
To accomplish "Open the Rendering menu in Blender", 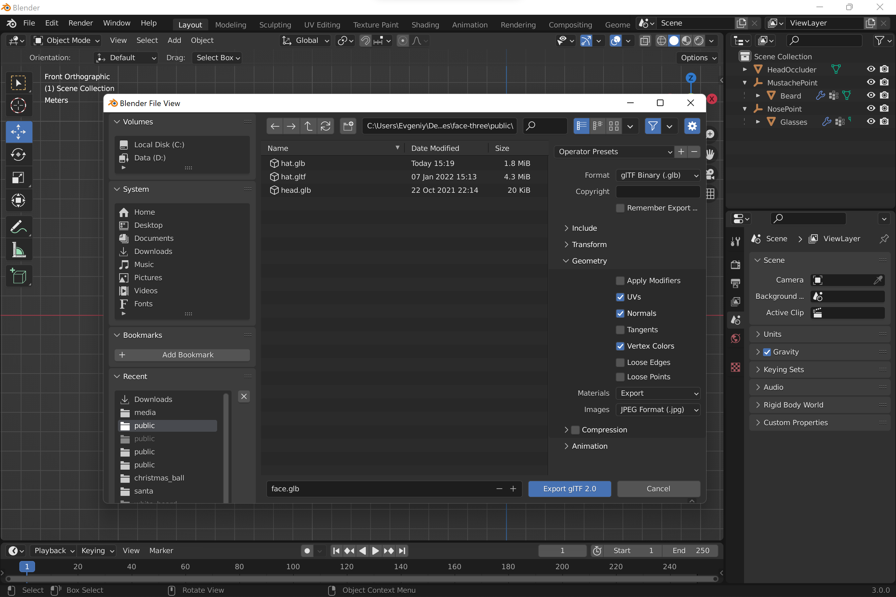I will 519,25.
